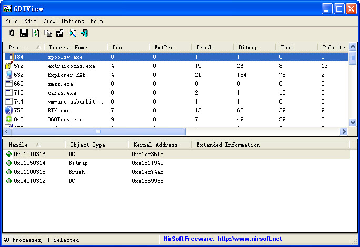Click the vmware-usbarbit process icon
Screen dimensions: 360x247
tap(9, 101)
